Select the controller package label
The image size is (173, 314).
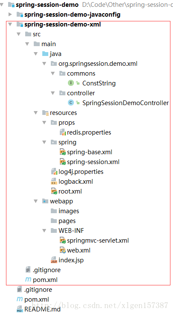pyautogui.click(x=81, y=93)
